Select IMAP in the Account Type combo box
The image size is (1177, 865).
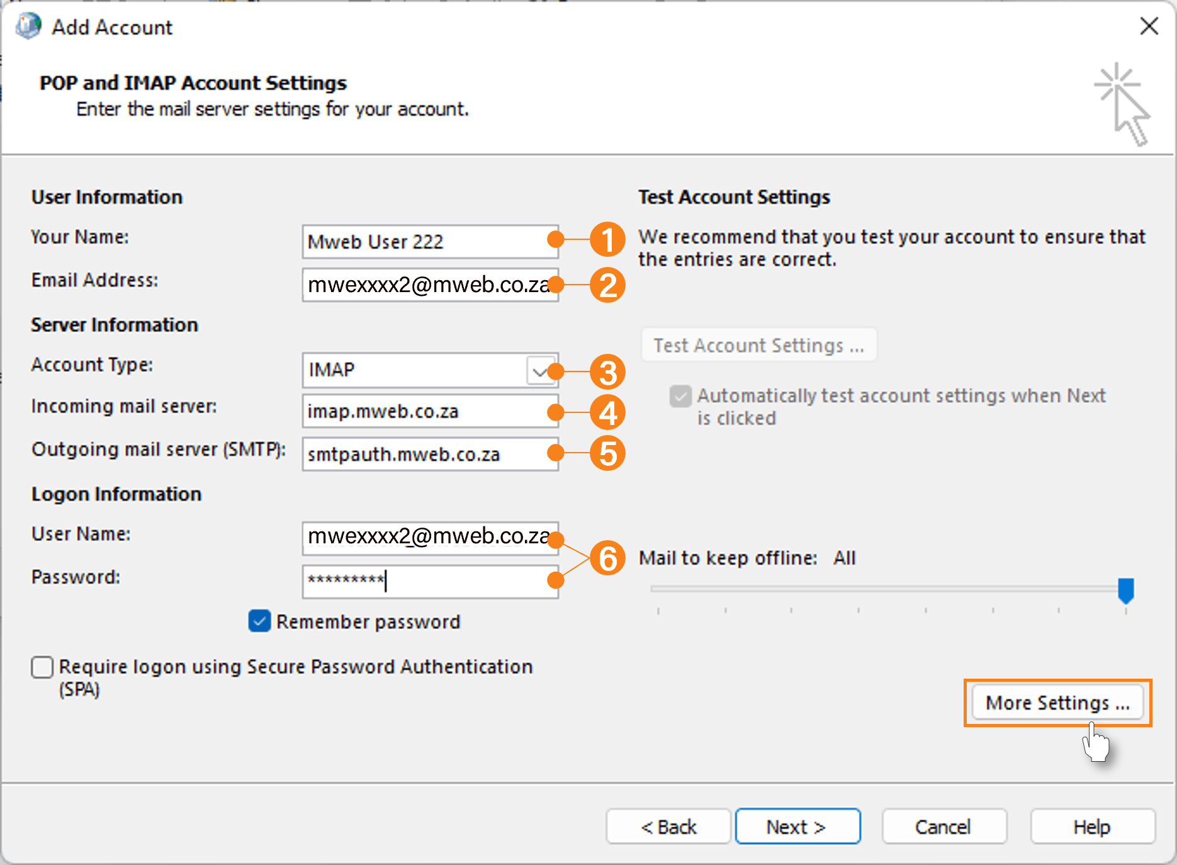415,371
